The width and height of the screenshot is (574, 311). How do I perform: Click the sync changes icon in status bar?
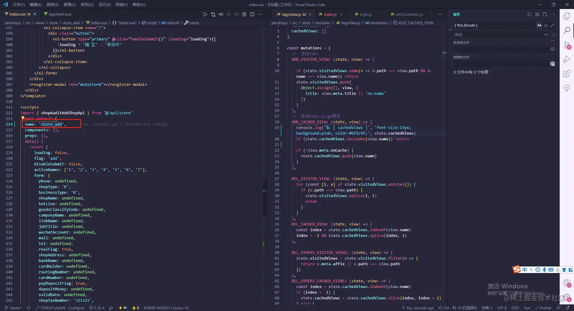pyautogui.click(x=29, y=308)
